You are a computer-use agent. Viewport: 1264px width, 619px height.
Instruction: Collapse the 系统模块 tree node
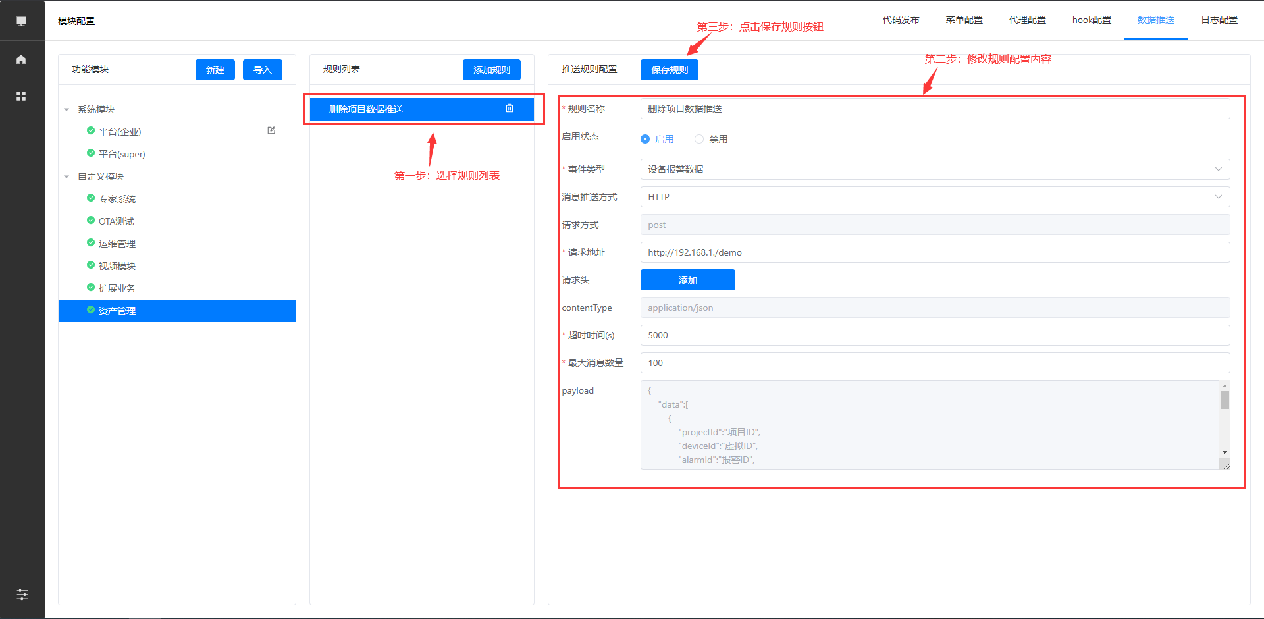(x=66, y=109)
